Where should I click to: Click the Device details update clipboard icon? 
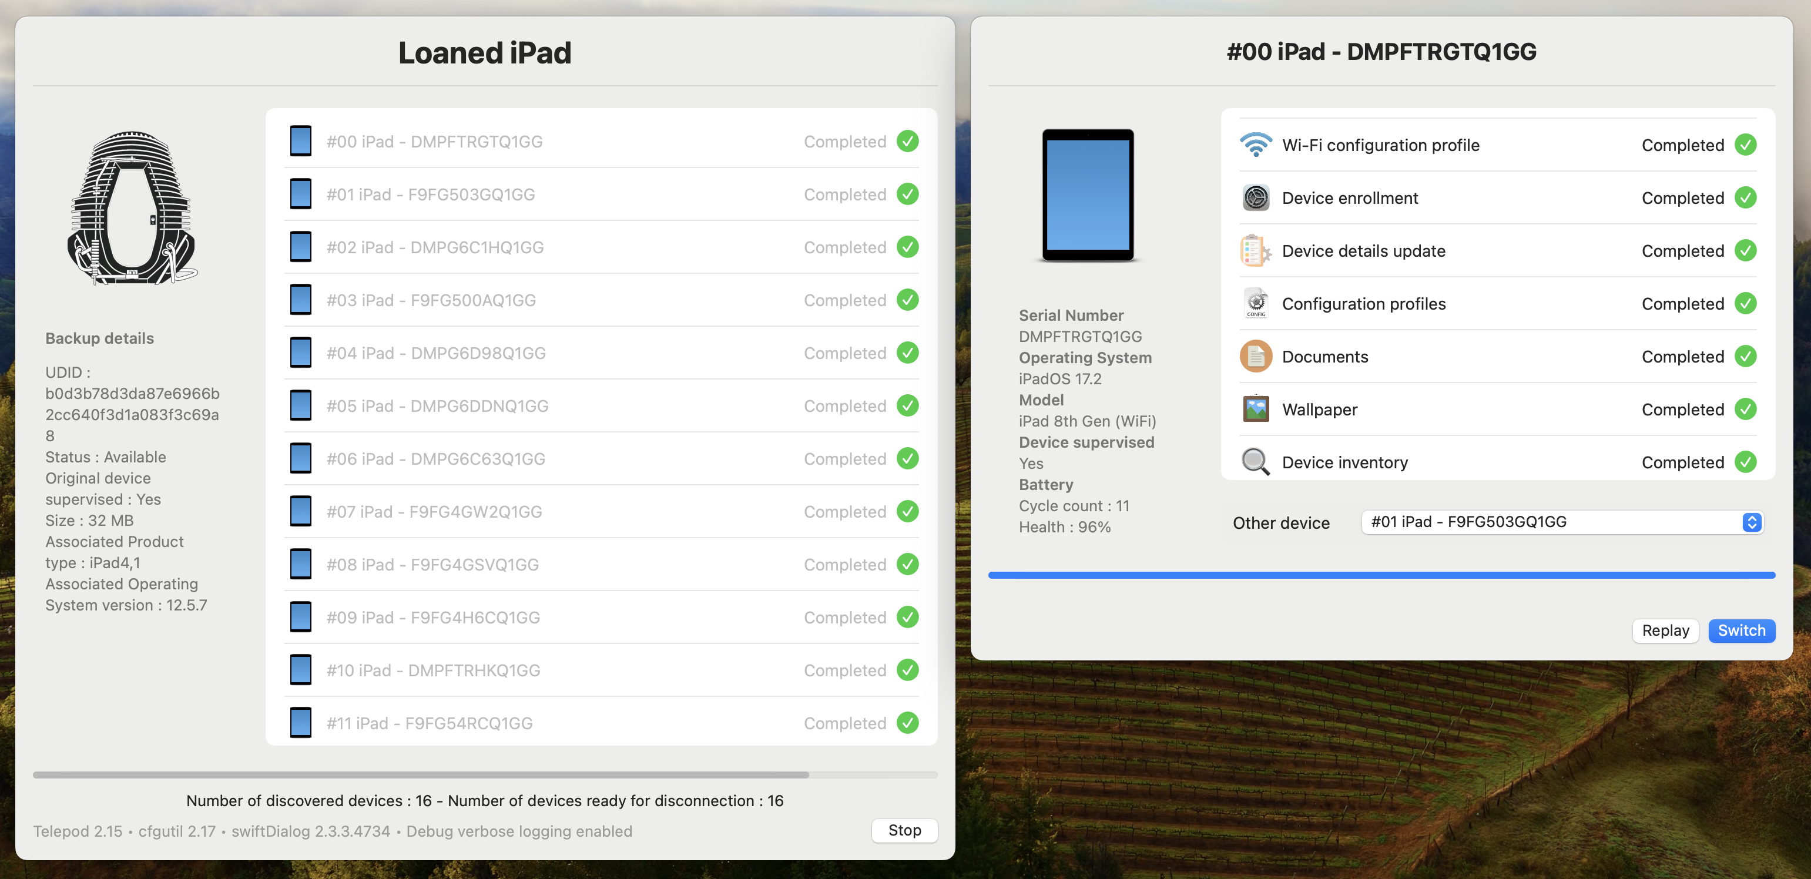point(1256,250)
